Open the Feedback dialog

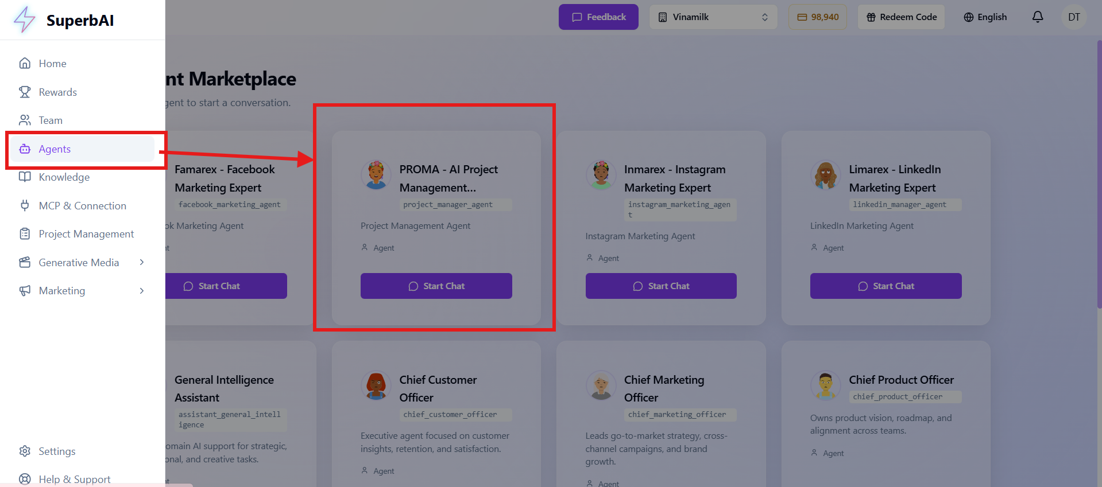pos(598,17)
